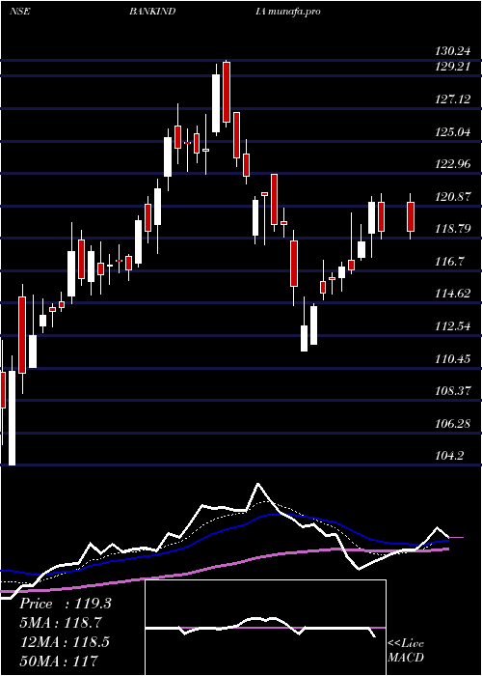Click the 104.2 price level label
This screenshot has width=482, height=676.
[449, 455]
